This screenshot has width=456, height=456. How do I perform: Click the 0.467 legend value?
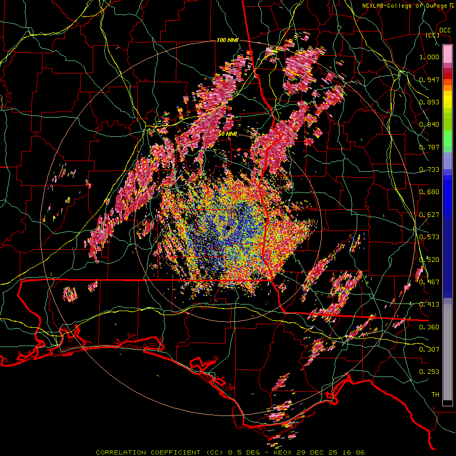click(x=429, y=282)
